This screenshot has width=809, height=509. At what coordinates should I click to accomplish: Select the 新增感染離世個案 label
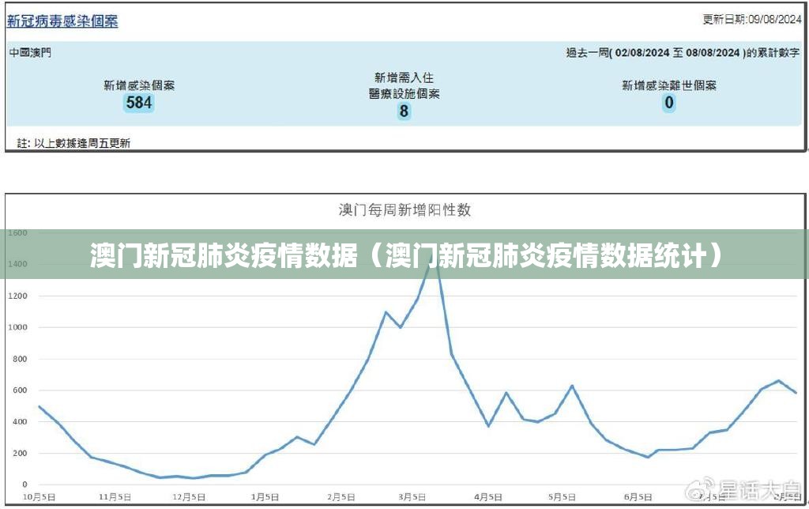click(x=669, y=85)
